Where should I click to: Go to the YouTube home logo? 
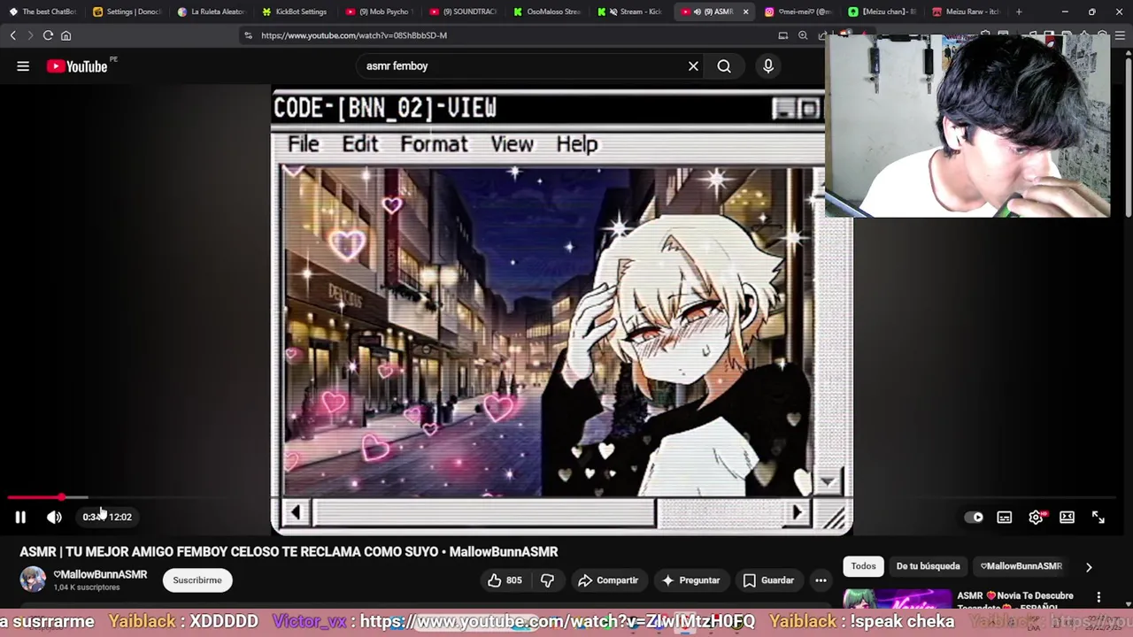pos(78,66)
